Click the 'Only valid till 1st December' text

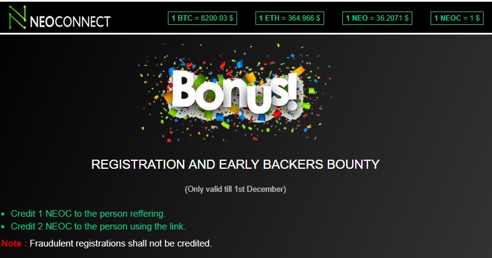(x=235, y=189)
